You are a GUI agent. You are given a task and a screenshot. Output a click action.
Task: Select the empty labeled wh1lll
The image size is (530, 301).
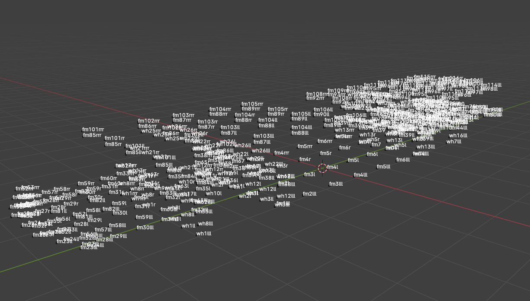(x=204, y=234)
